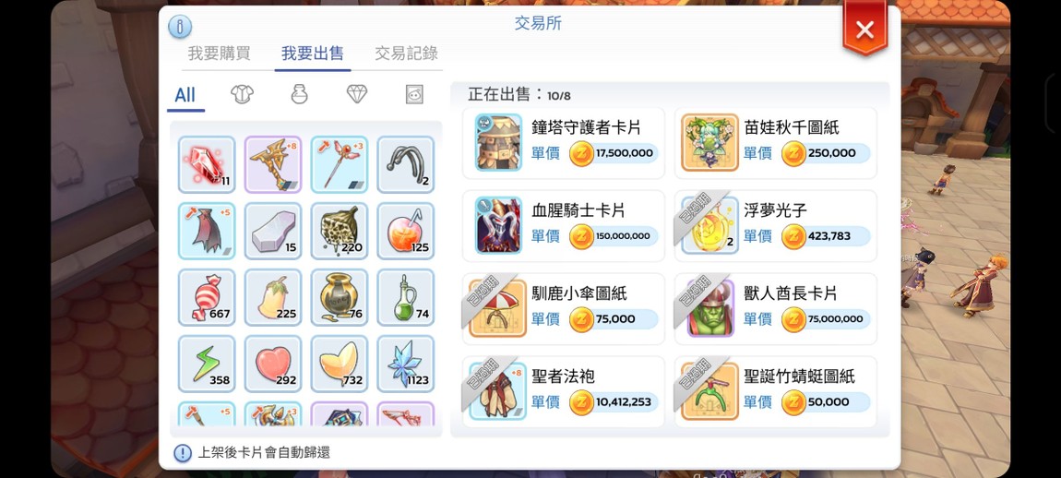1061x478 pixels.
Task: Switch to the 交易記錄 tab
Action: click(406, 54)
